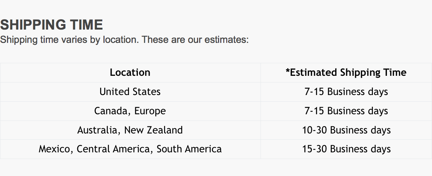Click the asterisk before Estimated Shipping Time

(x=288, y=71)
